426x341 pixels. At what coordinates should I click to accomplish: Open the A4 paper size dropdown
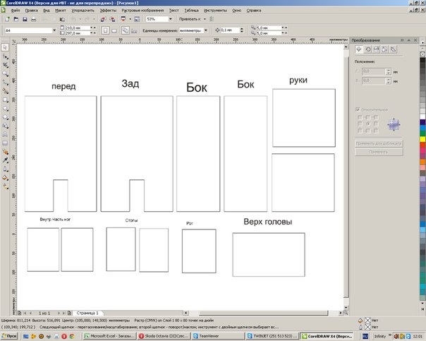(54, 30)
